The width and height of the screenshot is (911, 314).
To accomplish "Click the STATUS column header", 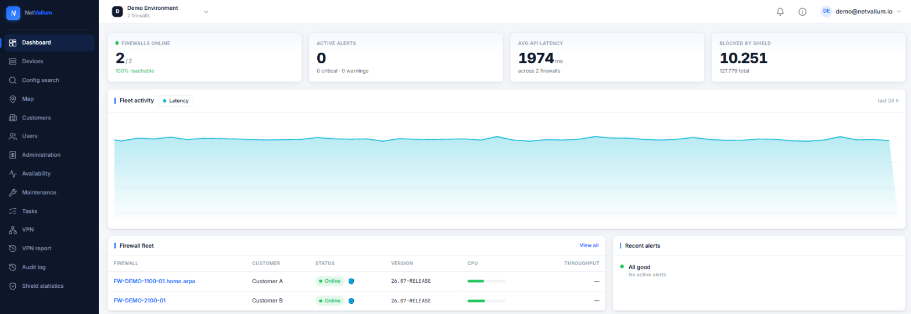I will (x=325, y=263).
